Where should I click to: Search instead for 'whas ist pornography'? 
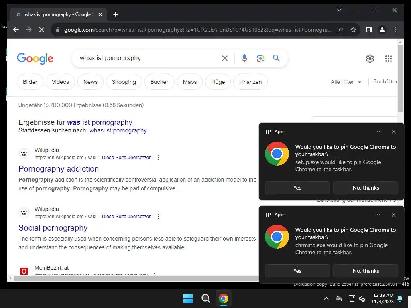(118, 130)
